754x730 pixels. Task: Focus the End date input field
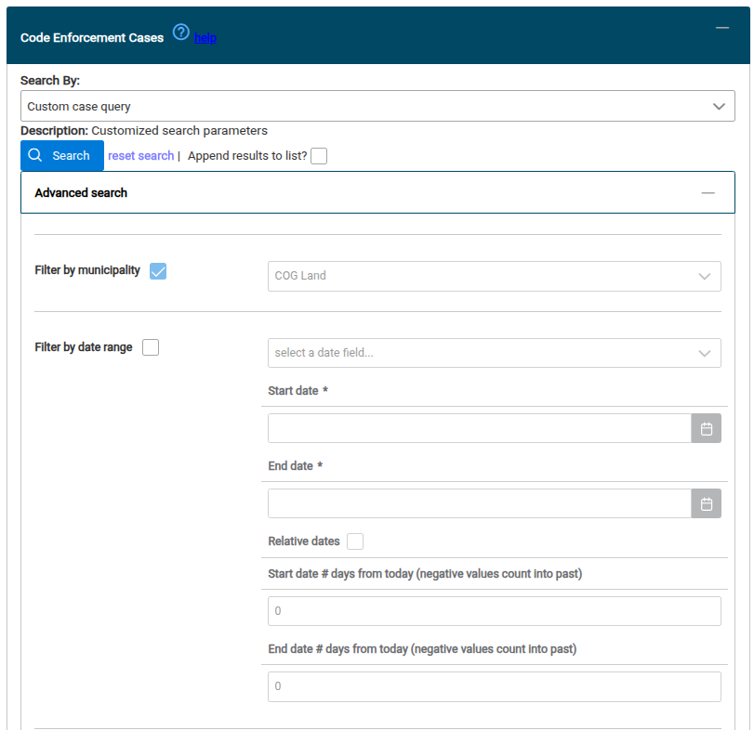[480, 503]
